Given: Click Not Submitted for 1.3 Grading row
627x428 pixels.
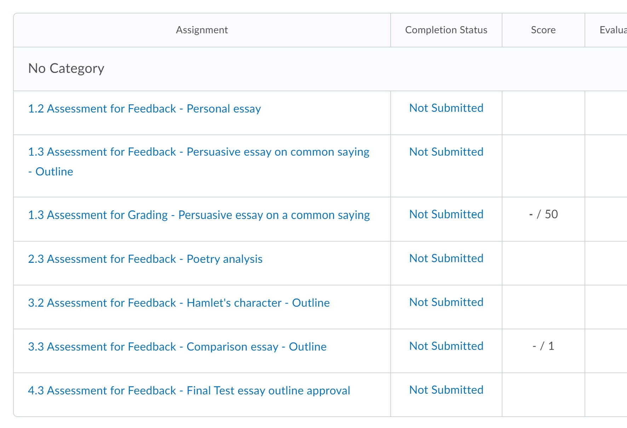Looking at the screenshot, I should (x=446, y=214).
